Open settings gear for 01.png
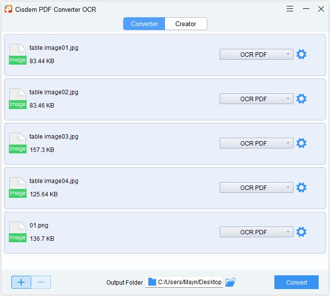Screen dimensions: 330x296 (301, 232)
